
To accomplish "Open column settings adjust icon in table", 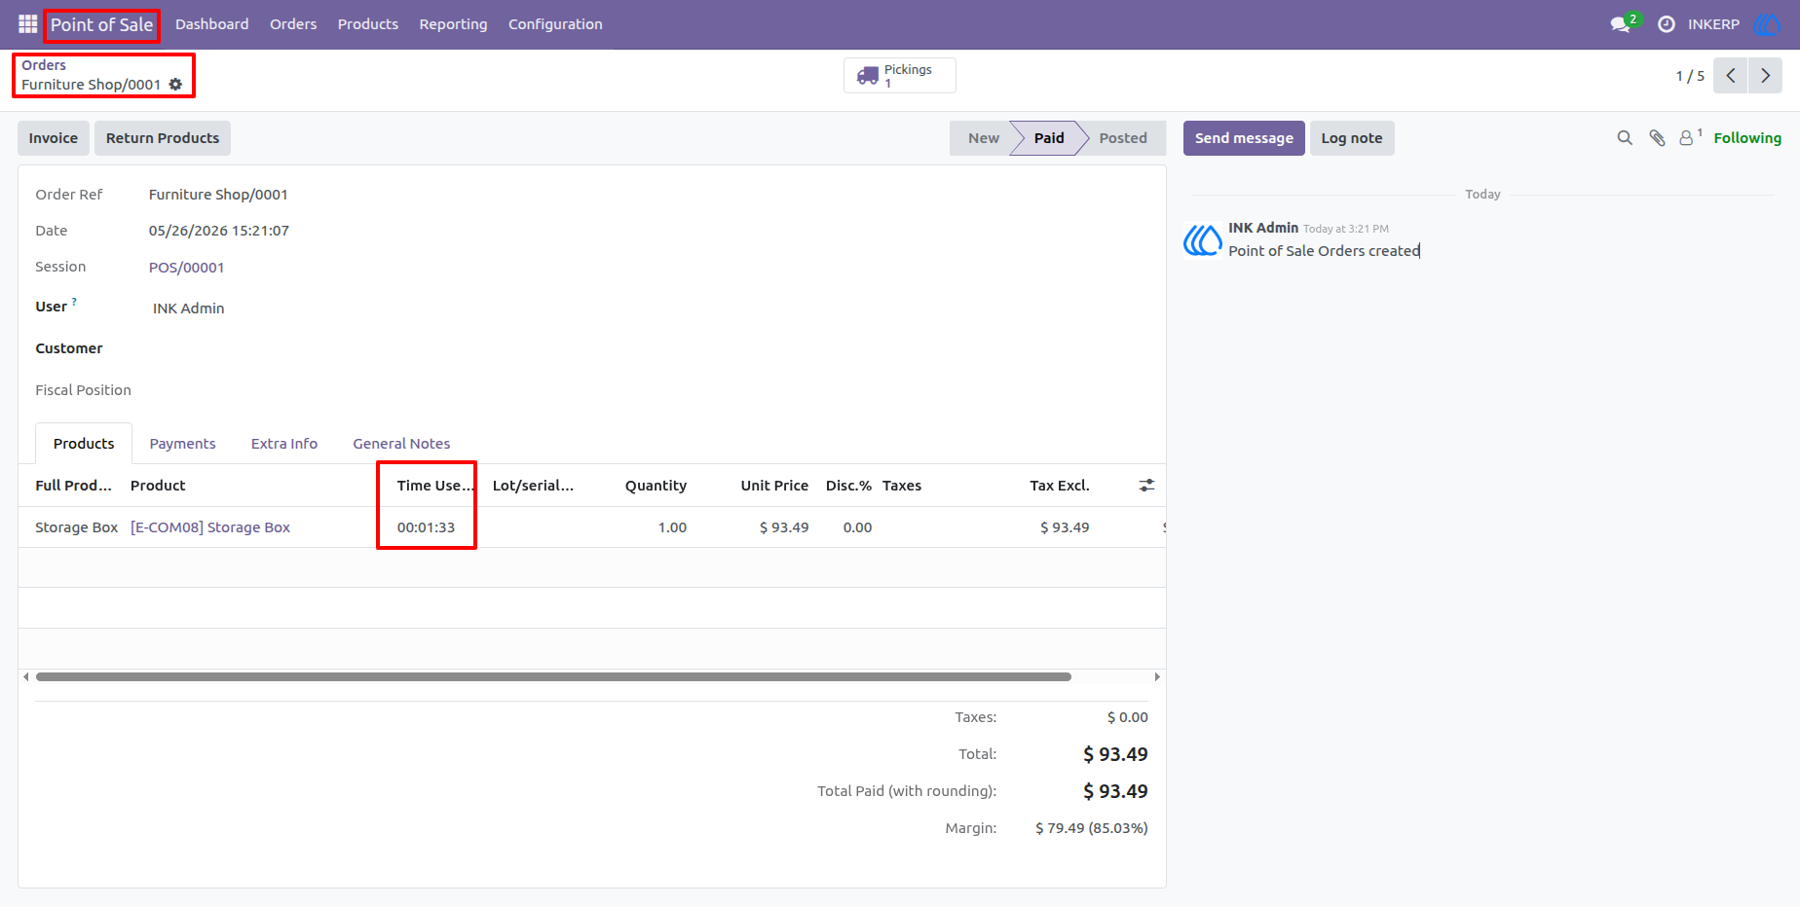I will point(1146,485).
